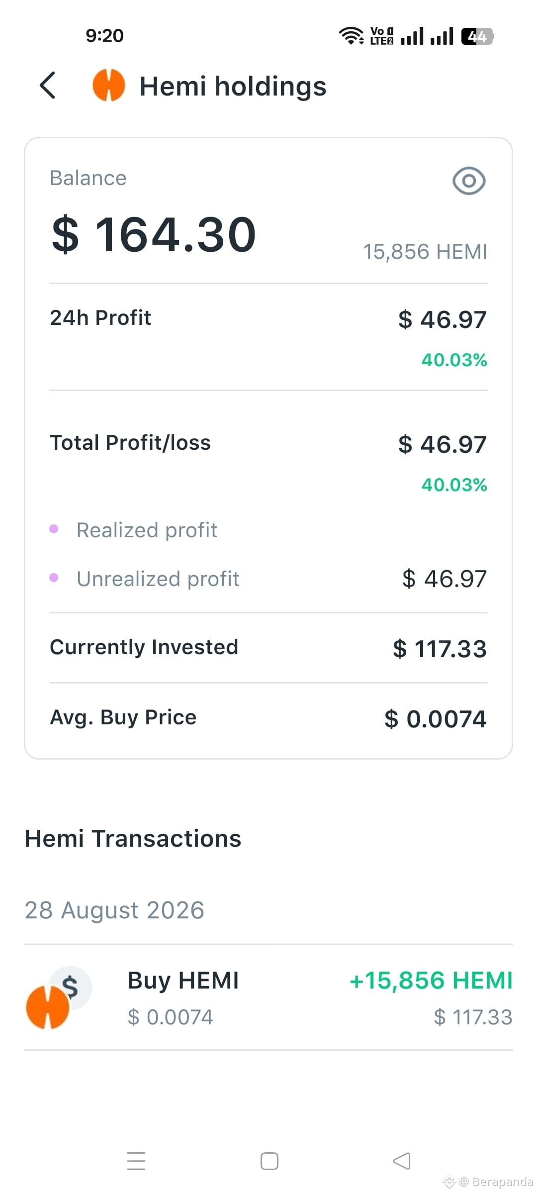This screenshot has width=537, height=1194.
Task: Tap the Unrealized profit row
Action: (268, 579)
